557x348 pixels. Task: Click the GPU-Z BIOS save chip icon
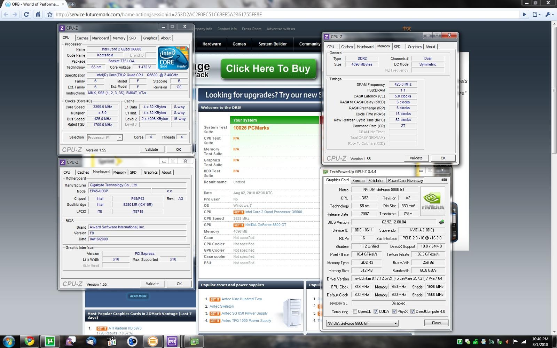441,222
